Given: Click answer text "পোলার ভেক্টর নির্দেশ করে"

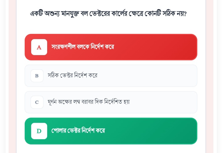Looking at the screenshot, I should (78, 131).
